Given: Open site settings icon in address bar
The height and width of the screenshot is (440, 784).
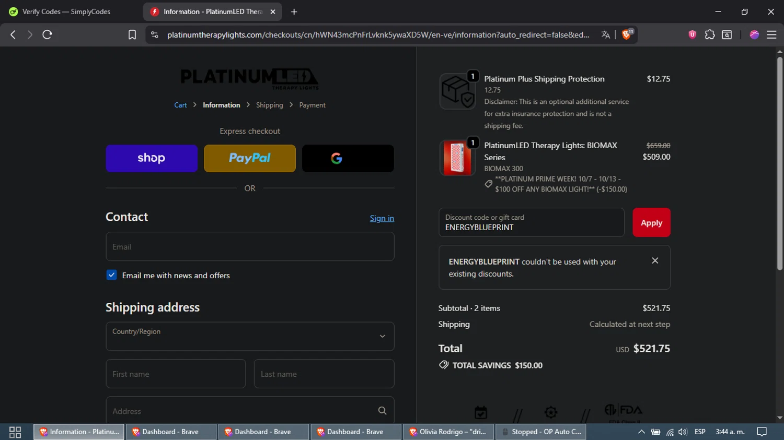Looking at the screenshot, I should point(154,34).
